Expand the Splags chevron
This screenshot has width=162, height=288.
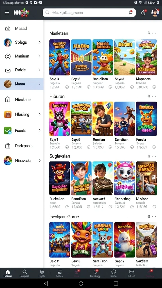39,42
